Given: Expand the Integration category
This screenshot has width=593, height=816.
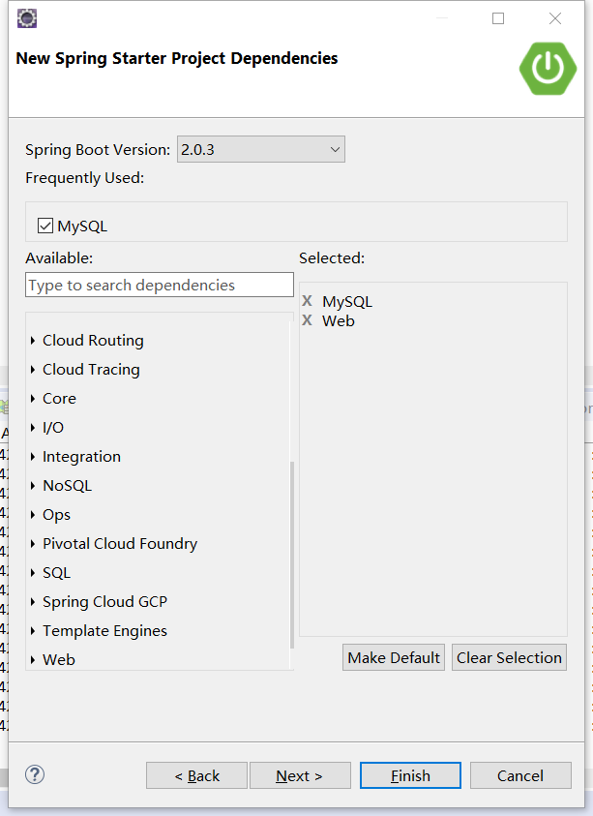Looking at the screenshot, I should (x=33, y=457).
